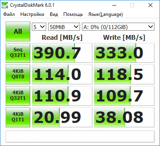
Task: Open the test size dropdown showing 50MiB
Action: point(64,27)
